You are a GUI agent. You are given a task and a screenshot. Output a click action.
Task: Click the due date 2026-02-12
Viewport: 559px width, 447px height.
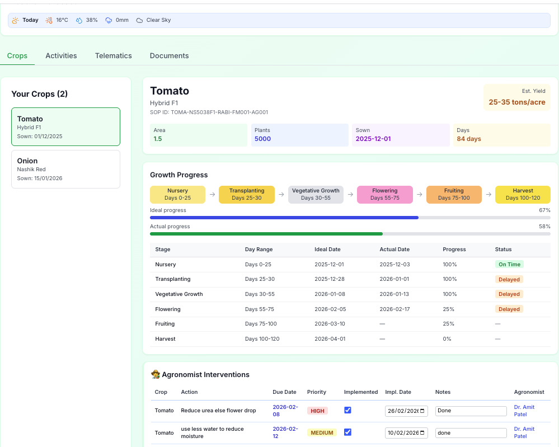pos(285,432)
